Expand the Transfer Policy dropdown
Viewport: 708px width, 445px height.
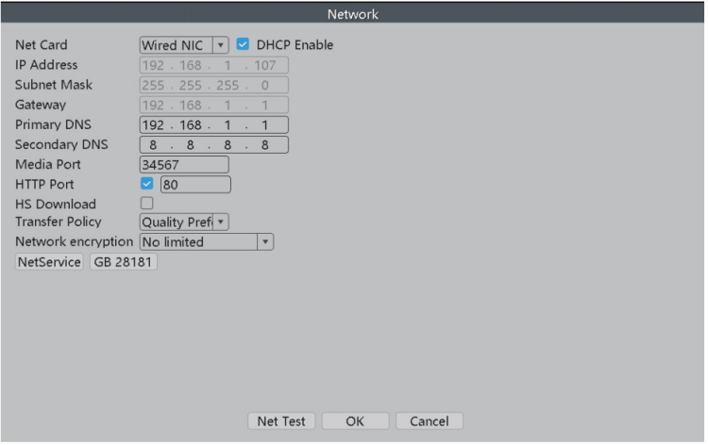click(184, 222)
